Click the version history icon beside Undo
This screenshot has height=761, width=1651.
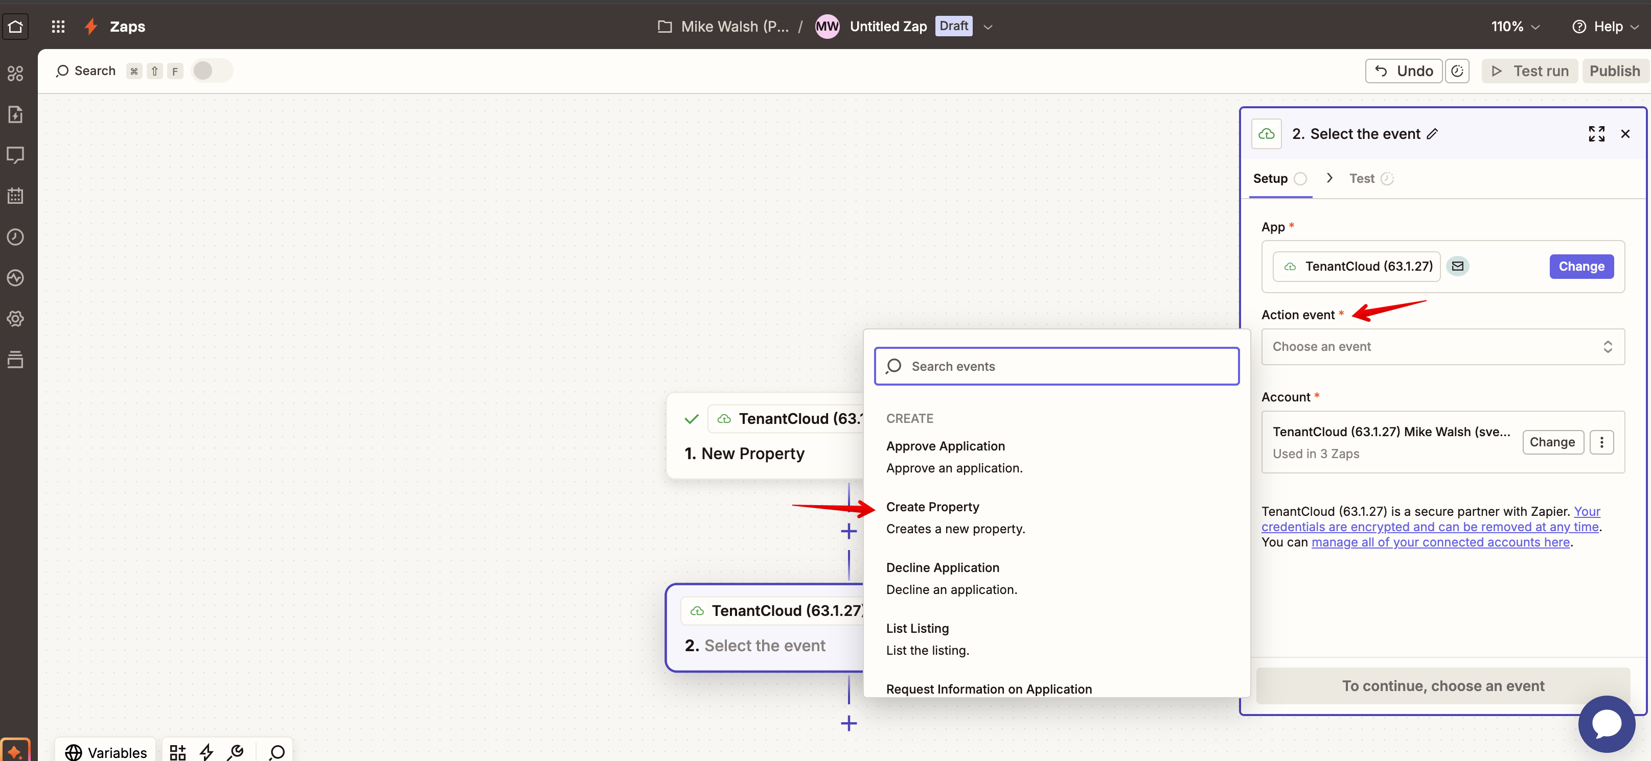(1457, 71)
